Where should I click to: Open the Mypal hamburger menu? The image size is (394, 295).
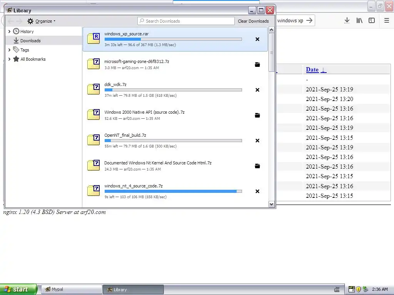(387, 21)
